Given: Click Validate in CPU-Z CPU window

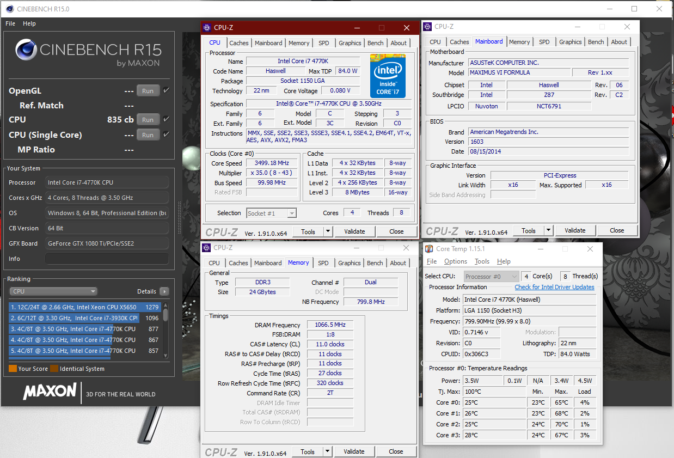Looking at the screenshot, I should point(354,231).
